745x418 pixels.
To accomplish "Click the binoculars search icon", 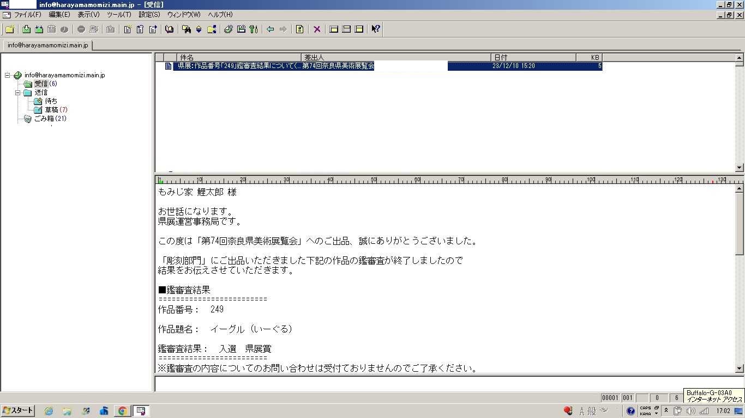I will pyautogui.click(x=187, y=29).
